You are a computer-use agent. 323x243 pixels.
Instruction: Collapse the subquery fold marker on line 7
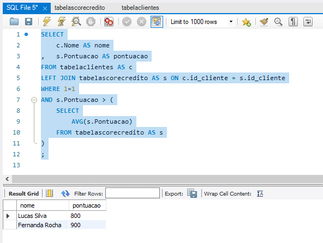click(x=34, y=100)
